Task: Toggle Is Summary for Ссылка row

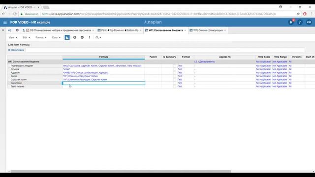Action: [x=175, y=69]
